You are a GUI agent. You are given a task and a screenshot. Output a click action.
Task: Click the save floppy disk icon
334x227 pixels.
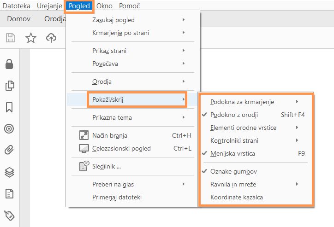(x=11, y=38)
